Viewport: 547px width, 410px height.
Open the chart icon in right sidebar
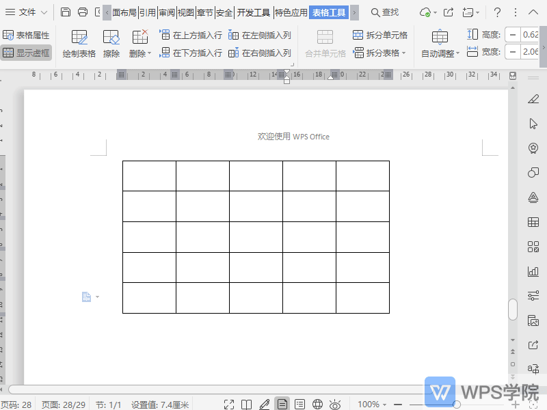(x=533, y=271)
